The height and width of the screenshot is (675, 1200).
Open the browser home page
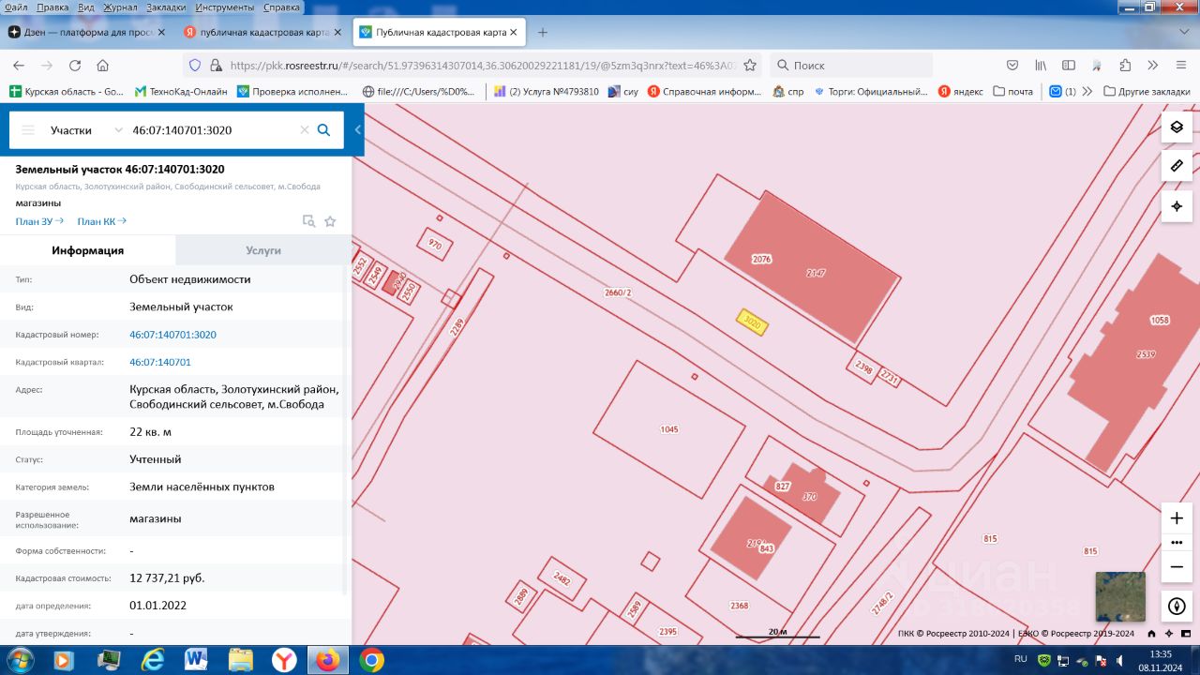click(x=103, y=66)
